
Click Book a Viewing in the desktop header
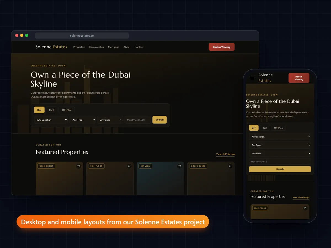point(221,47)
